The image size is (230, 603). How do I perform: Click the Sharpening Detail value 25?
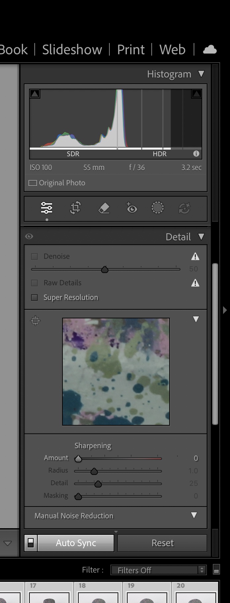click(194, 483)
